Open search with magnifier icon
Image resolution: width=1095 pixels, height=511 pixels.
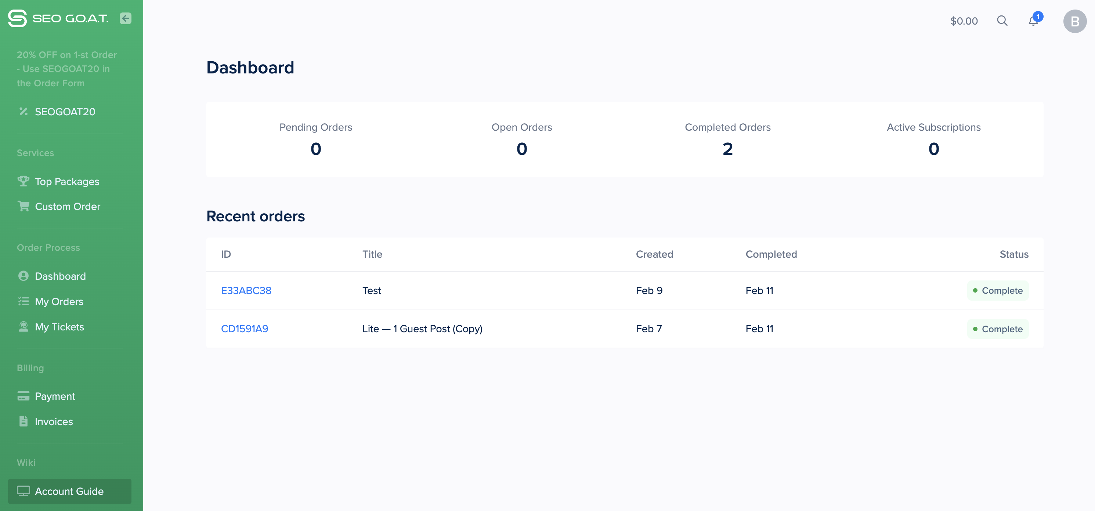pos(1002,21)
